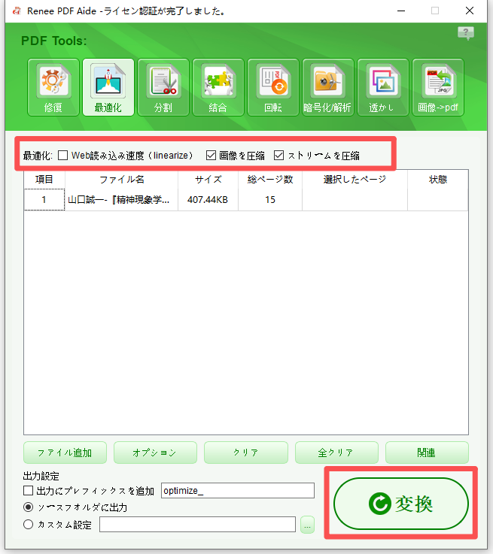Click the クリア button
This screenshot has width=493, height=554.
(246, 453)
